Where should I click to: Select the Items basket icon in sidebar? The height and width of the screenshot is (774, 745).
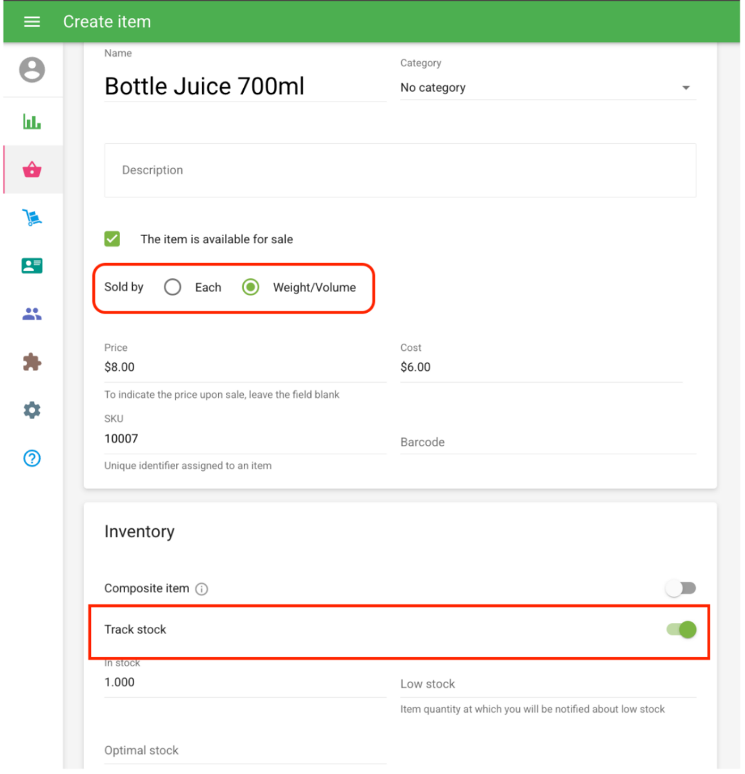pos(32,170)
